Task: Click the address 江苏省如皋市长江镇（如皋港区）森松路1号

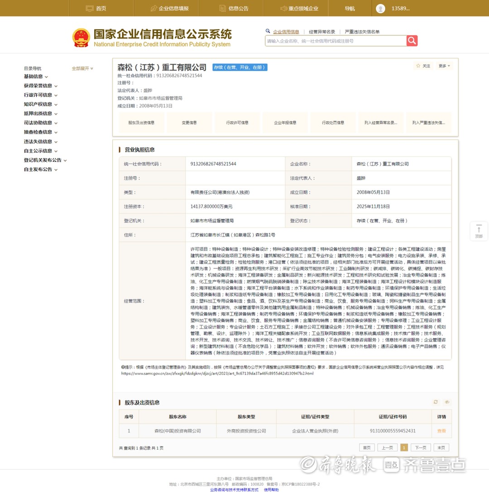Action: pyautogui.click(x=233, y=235)
